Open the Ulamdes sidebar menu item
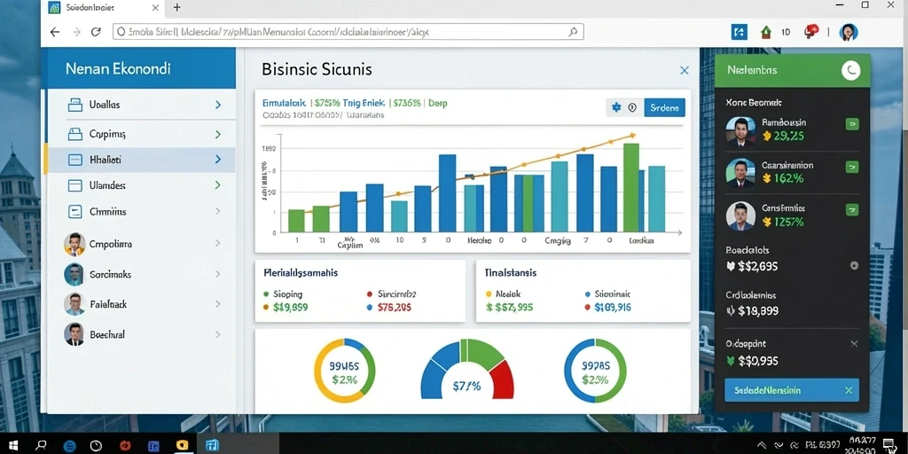The width and height of the screenshot is (908, 454). point(141,185)
